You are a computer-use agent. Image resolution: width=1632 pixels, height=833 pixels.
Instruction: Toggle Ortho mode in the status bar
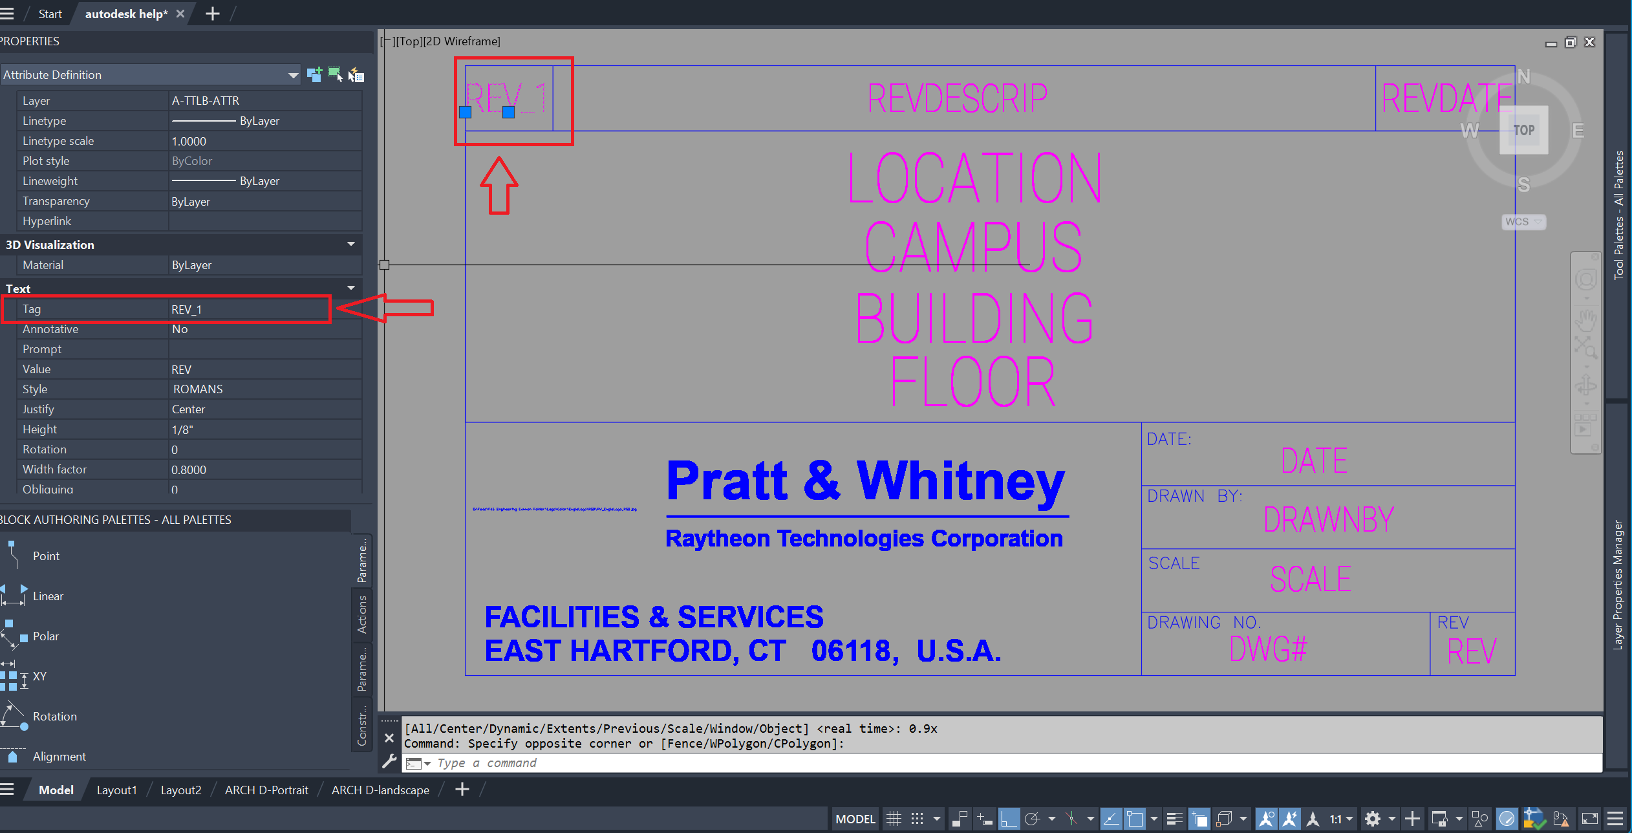coord(1009,818)
